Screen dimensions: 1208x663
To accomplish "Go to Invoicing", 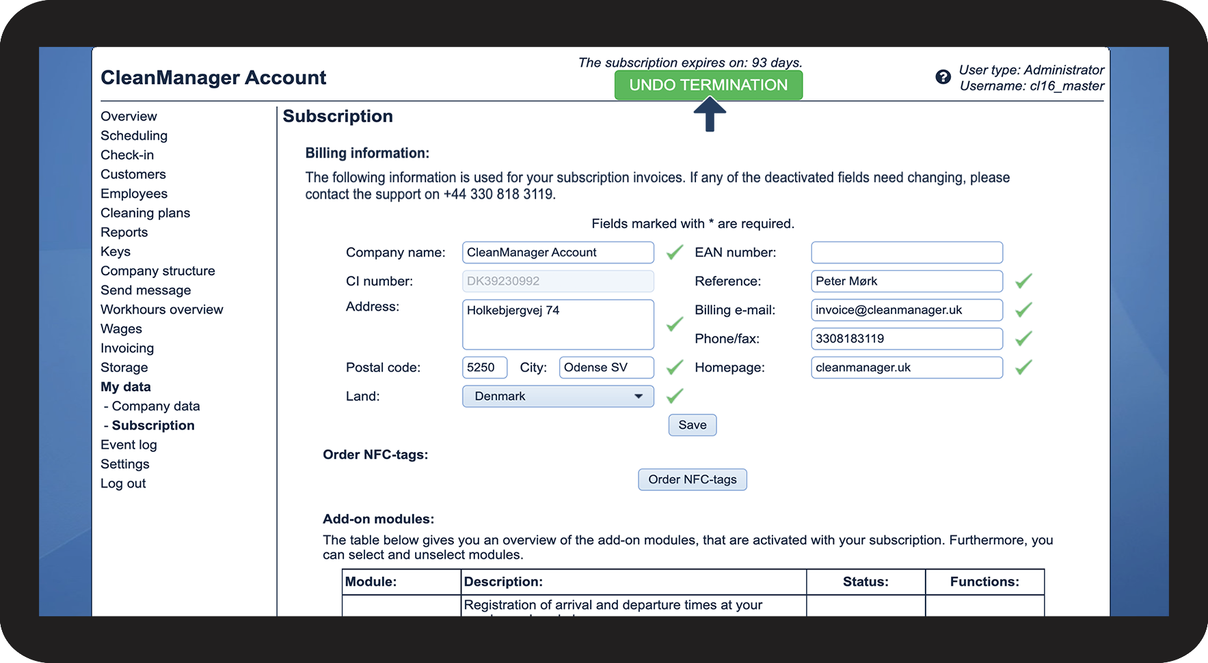I will coord(127,348).
